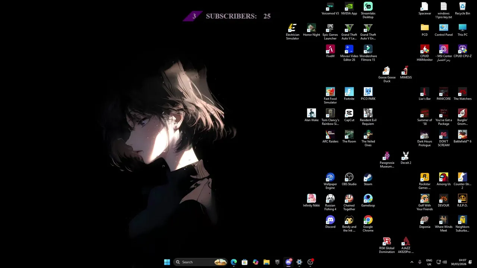Open the Windows Start menu
The width and height of the screenshot is (477, 268).
167,262
